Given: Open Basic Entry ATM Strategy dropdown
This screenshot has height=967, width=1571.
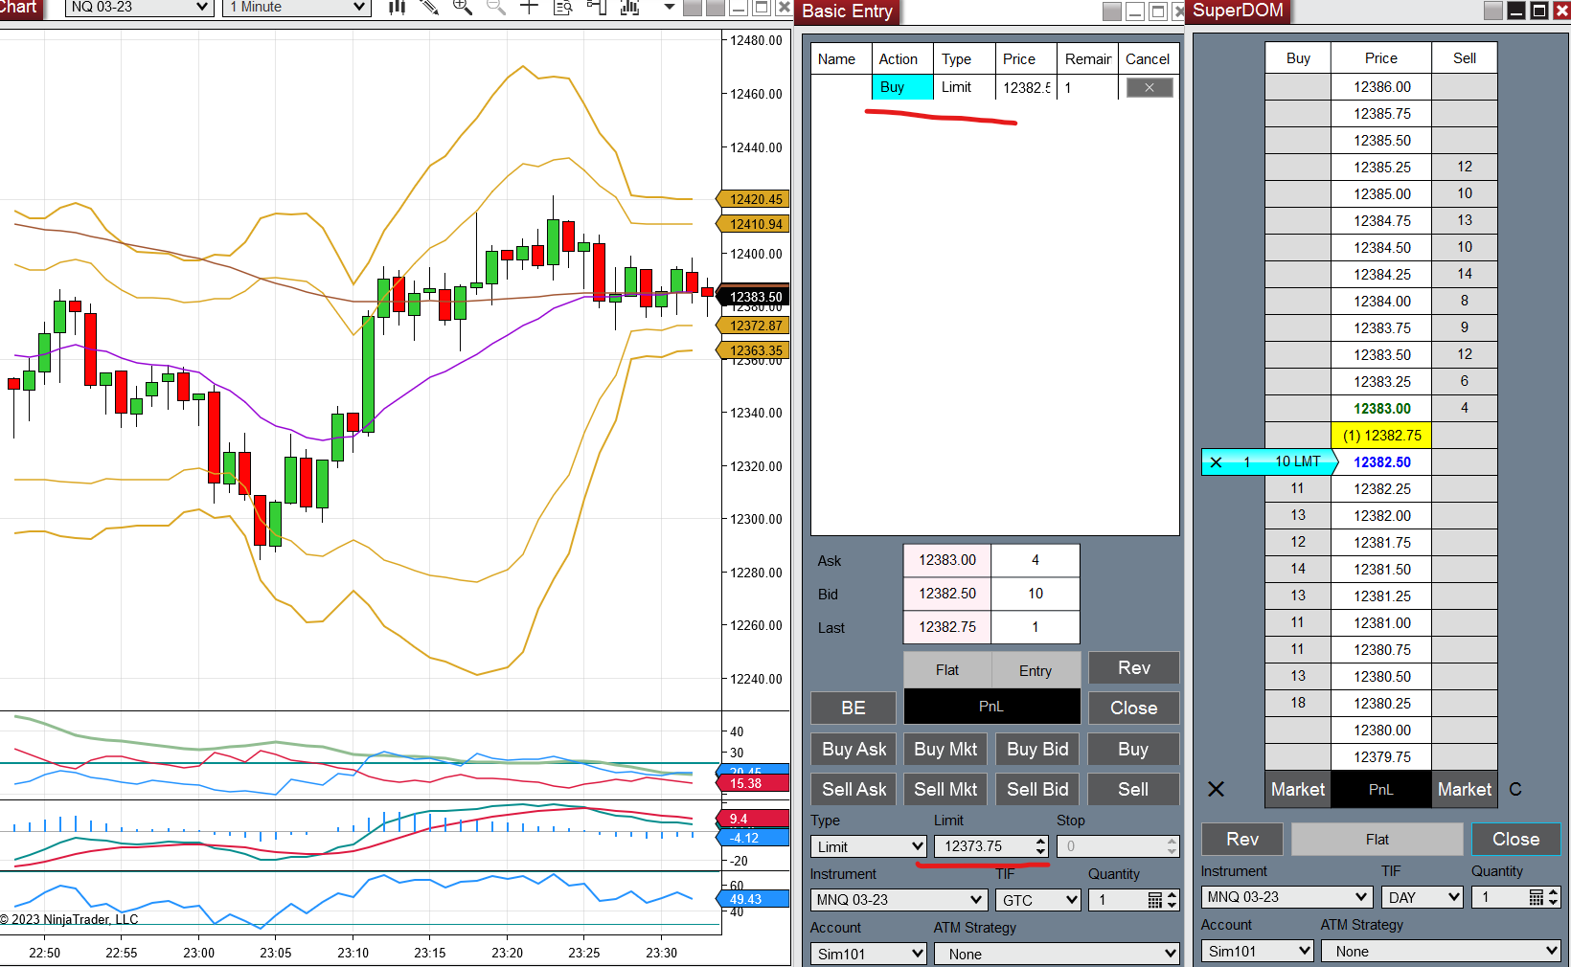Looking at the screenshot, I should pos(1057,954).
